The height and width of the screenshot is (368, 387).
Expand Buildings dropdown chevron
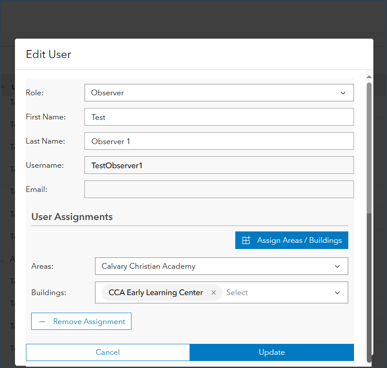pyautogui.click(x=337, y=292)
